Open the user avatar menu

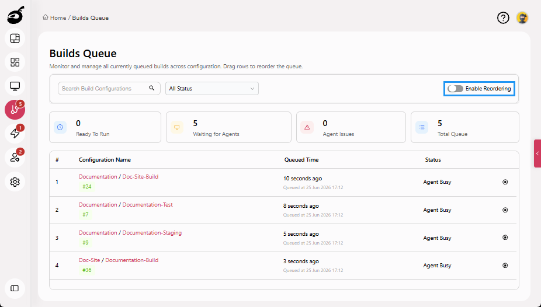tap(522, 18)
